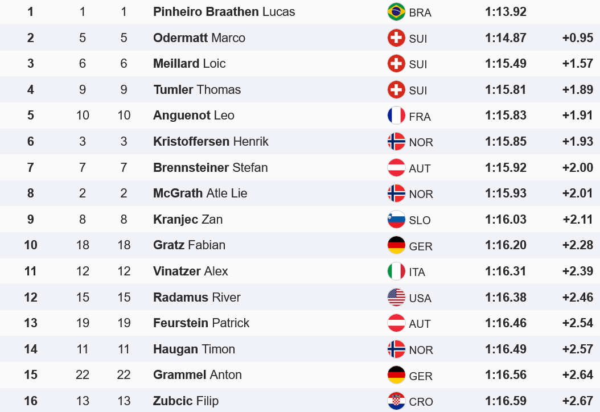600x412 pixels.
Task: Select the Meillard Loic name link
Action: (x=189, y=64)
